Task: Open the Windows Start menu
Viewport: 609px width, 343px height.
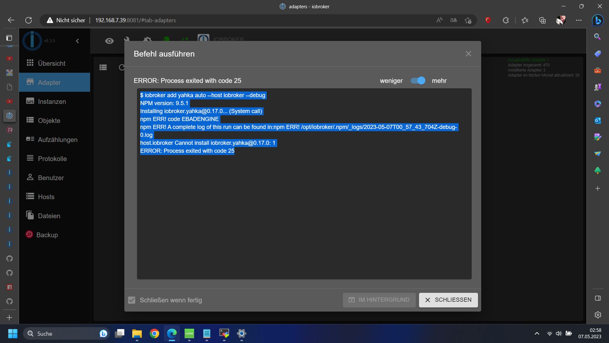Action: 13,333
